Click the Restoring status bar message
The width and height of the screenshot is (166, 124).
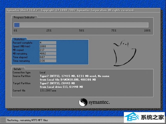pos(27,120)
